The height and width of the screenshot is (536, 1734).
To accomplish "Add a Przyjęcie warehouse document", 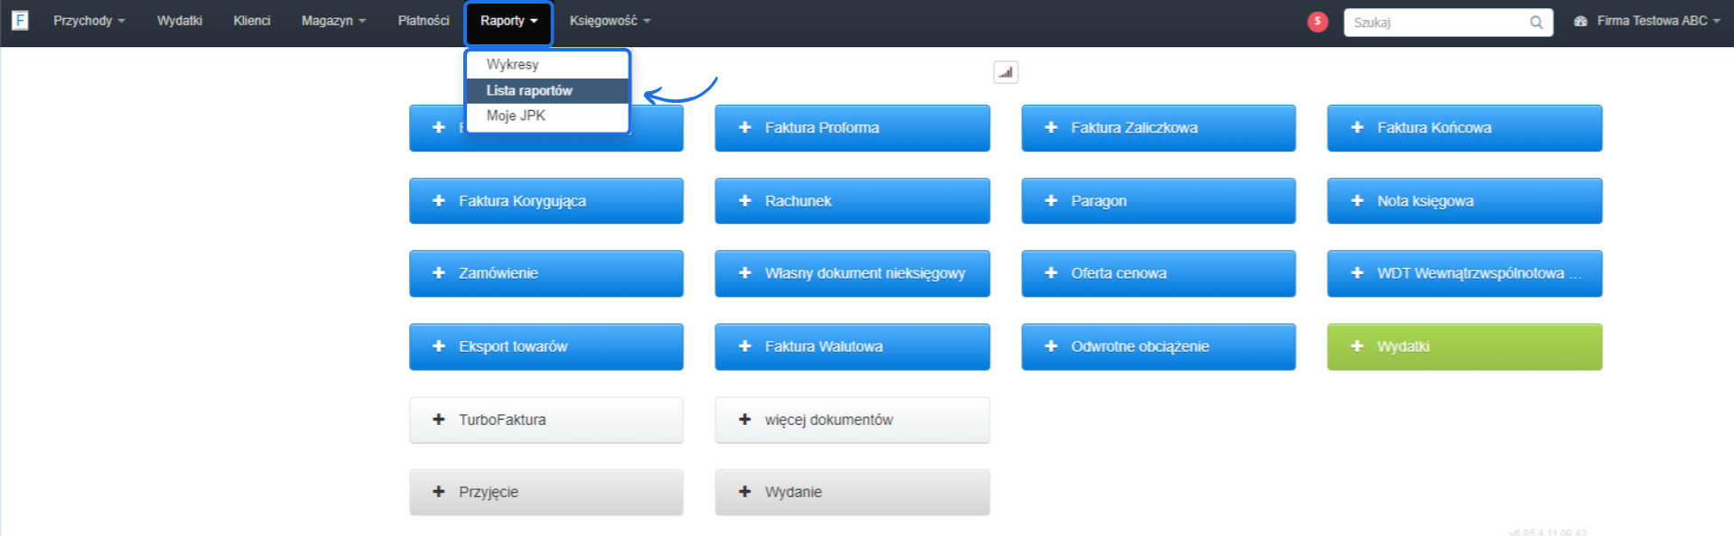I will click(x=546, y=492).
